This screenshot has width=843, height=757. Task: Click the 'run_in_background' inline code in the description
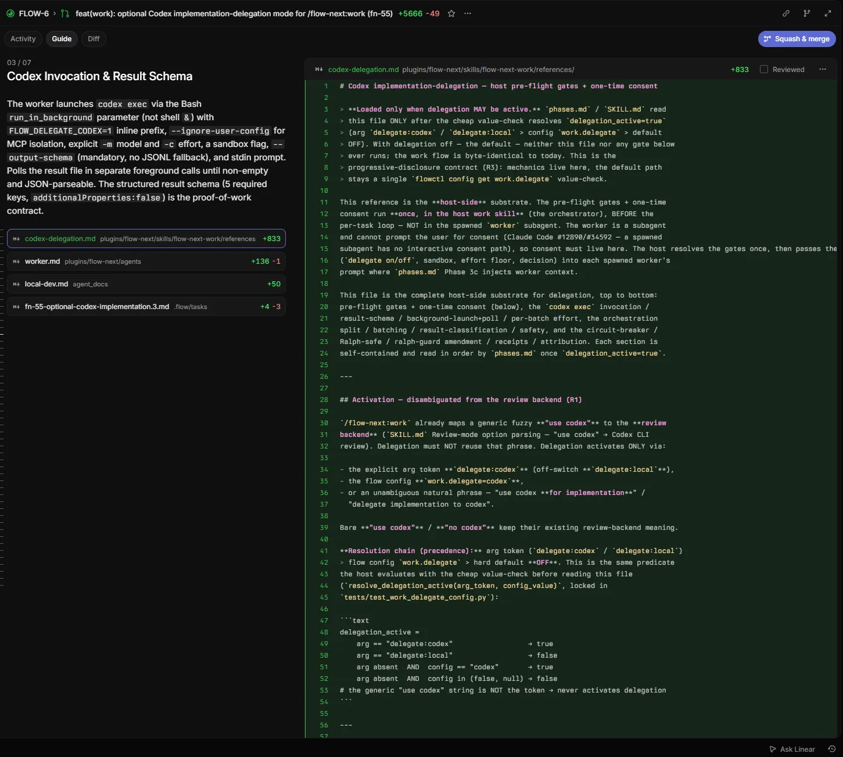51,117
